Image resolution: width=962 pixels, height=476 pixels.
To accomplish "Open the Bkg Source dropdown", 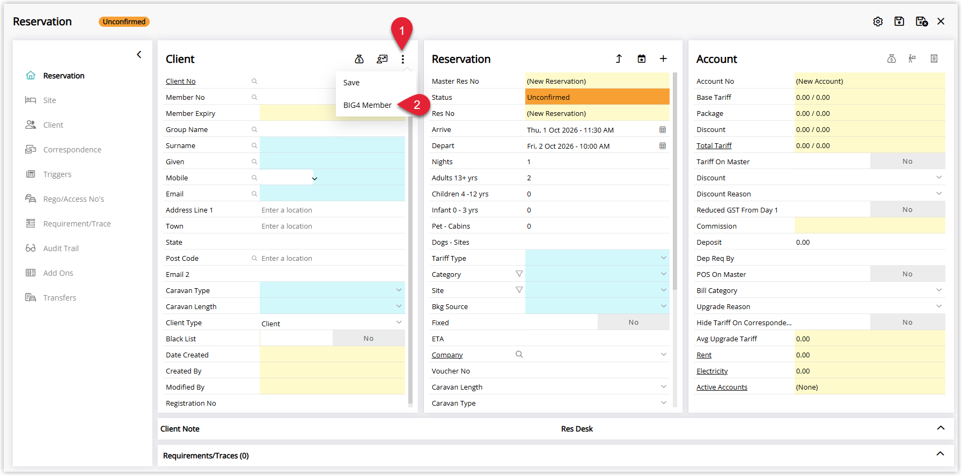I will pos(598,306).
